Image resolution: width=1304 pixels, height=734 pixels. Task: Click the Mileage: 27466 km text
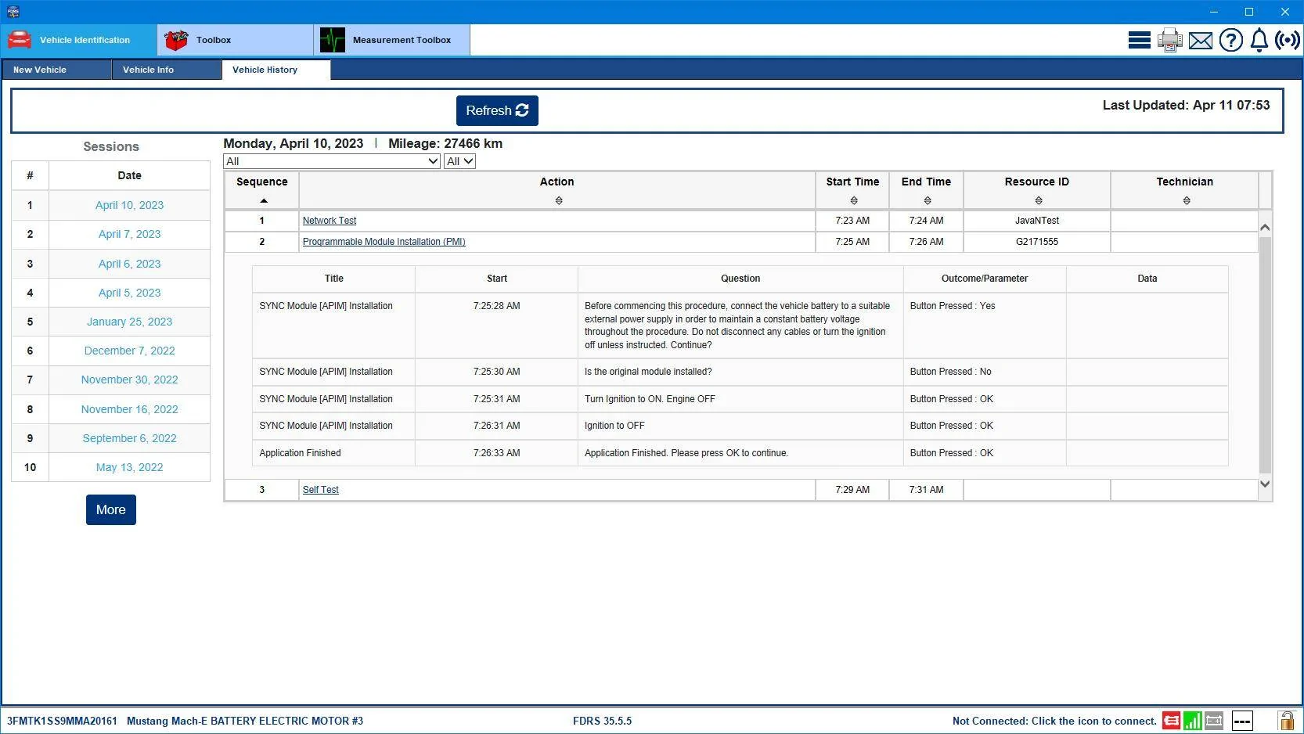click(445, 143)
